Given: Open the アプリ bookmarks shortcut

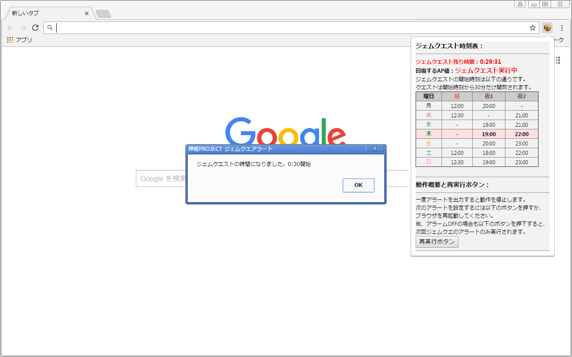Looking at the screenshot, I should pos(20,40).
